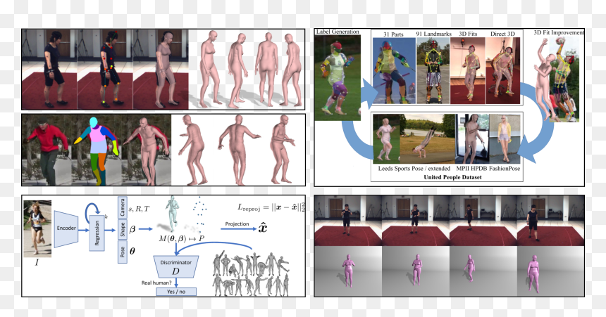
Task: Click the Regression block in the diagram
Action: point(97,233)
